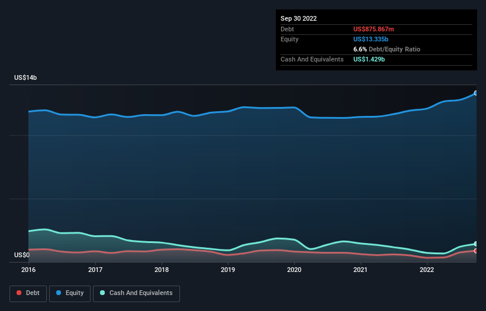Click the US$14b y-axis label
Viewport: 486px width, 311px height.
click(x=25, y=77)
